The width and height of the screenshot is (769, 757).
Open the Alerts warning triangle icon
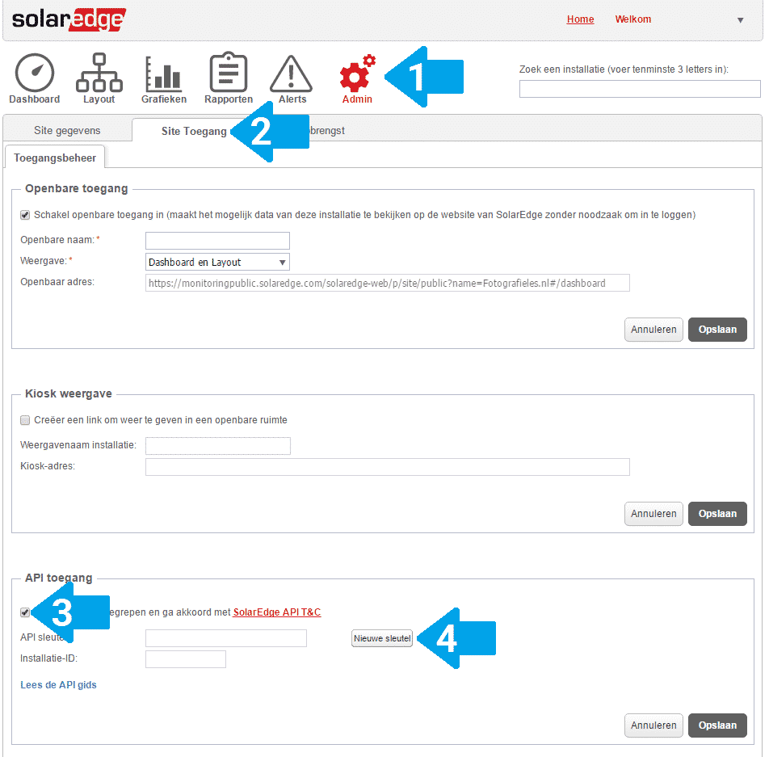292,74
